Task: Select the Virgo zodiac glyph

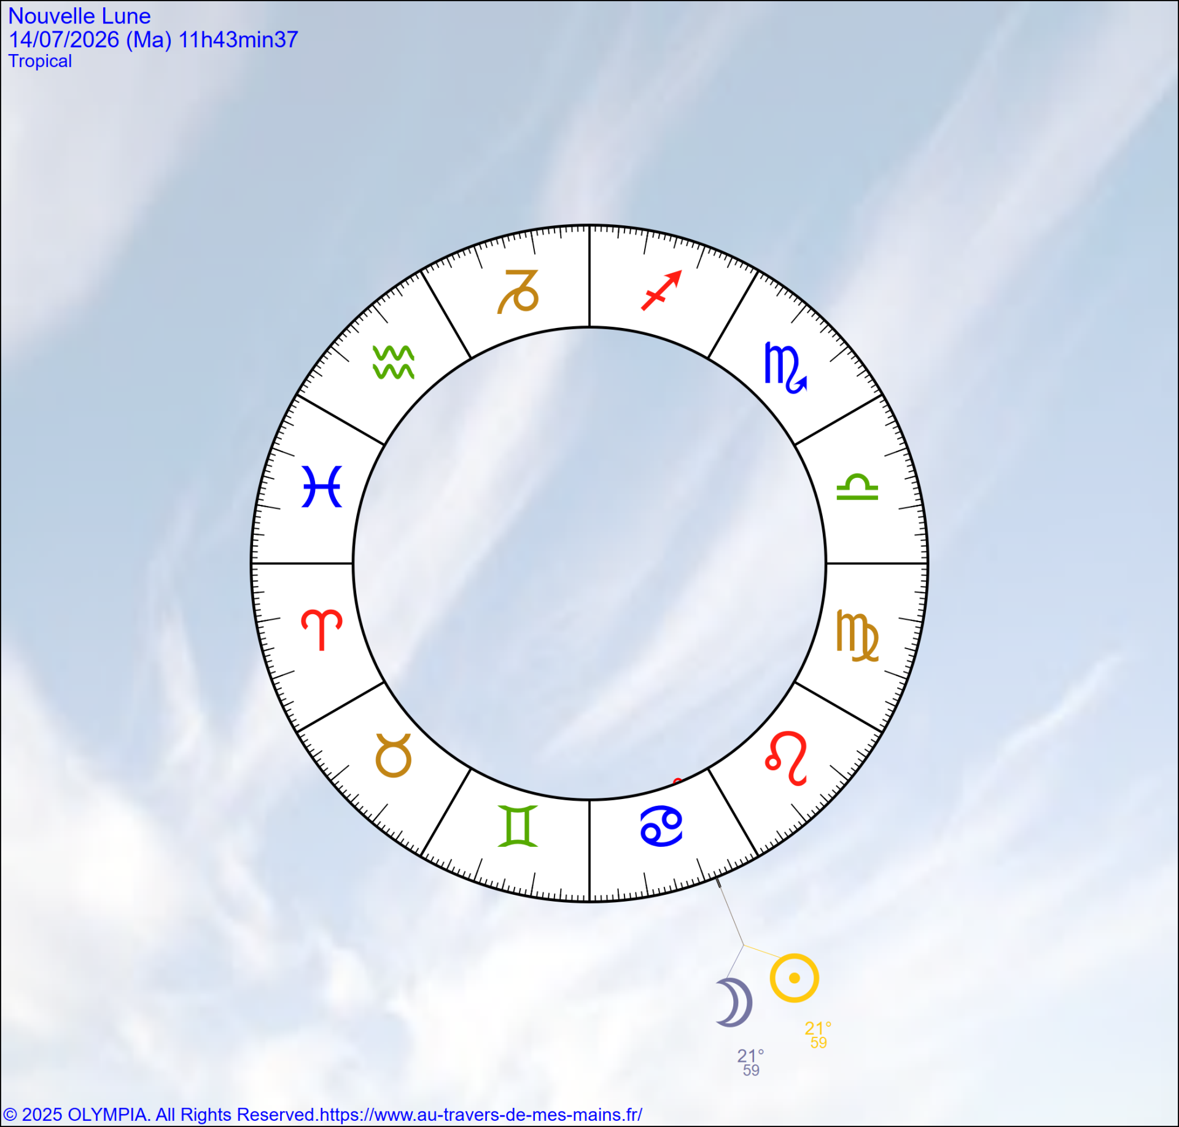Action: coord(857,636)
